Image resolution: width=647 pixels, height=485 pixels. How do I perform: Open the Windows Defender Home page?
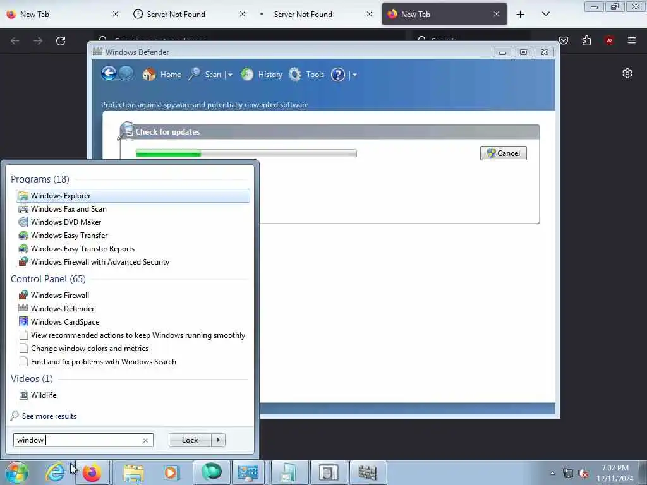pos(162,75)
